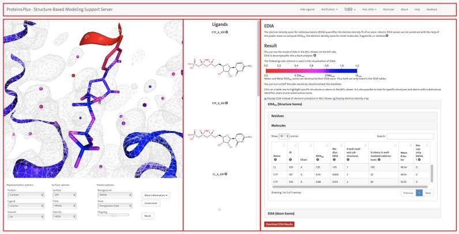Open the Protein representation dropdown
The height and width of the screenshot is (234, 459).
(25, 195)
